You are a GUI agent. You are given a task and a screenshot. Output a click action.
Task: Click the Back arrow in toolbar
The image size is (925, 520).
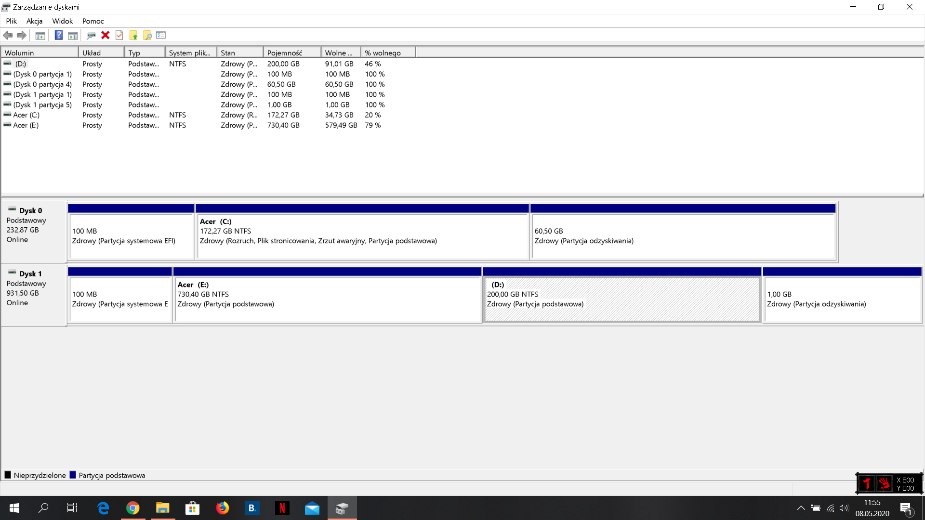(x=8, y=35)
